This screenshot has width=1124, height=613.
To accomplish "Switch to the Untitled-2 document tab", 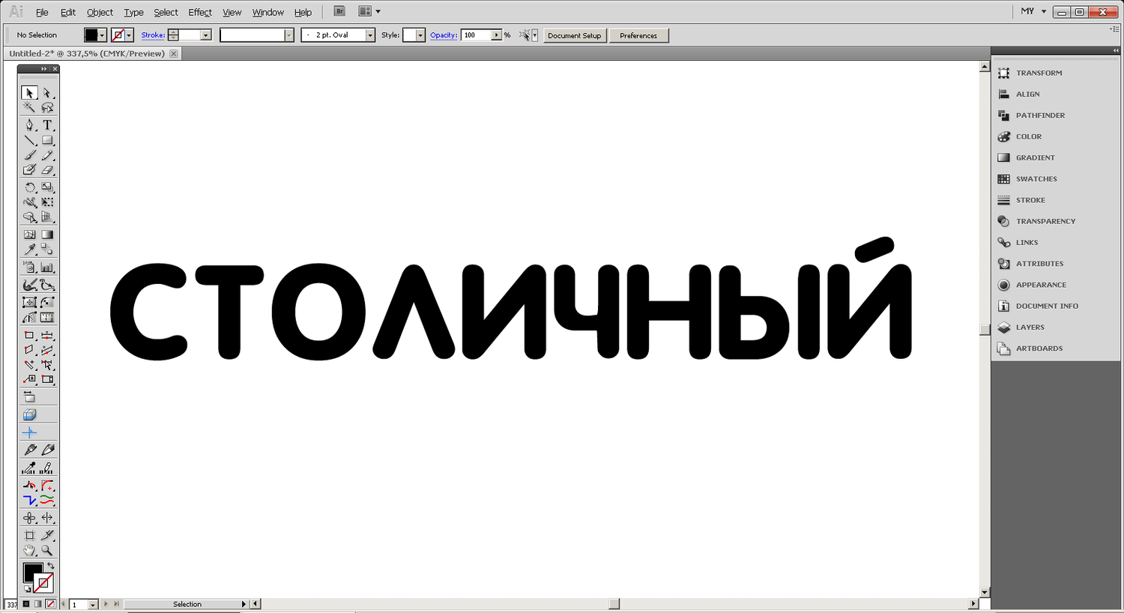I will coord(87,54).
